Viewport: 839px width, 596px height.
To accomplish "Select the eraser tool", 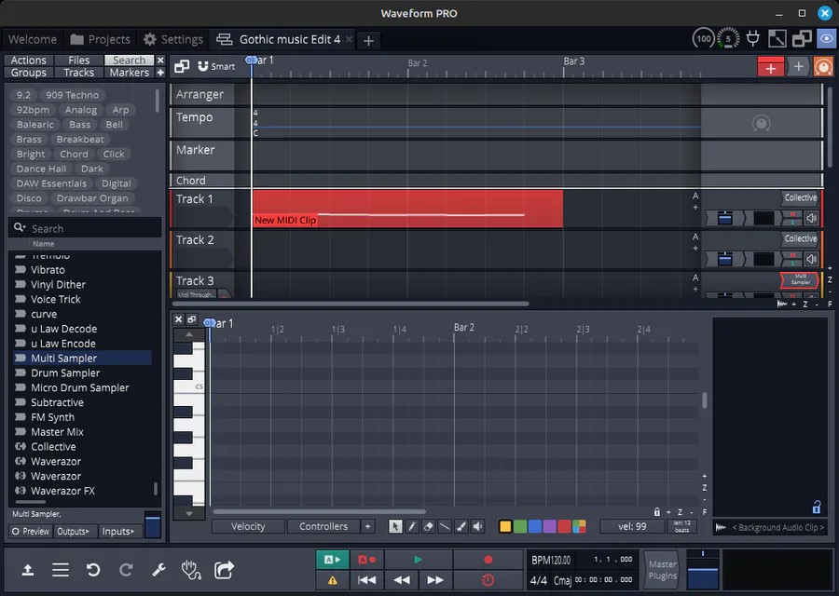I will tap(428, 526).
